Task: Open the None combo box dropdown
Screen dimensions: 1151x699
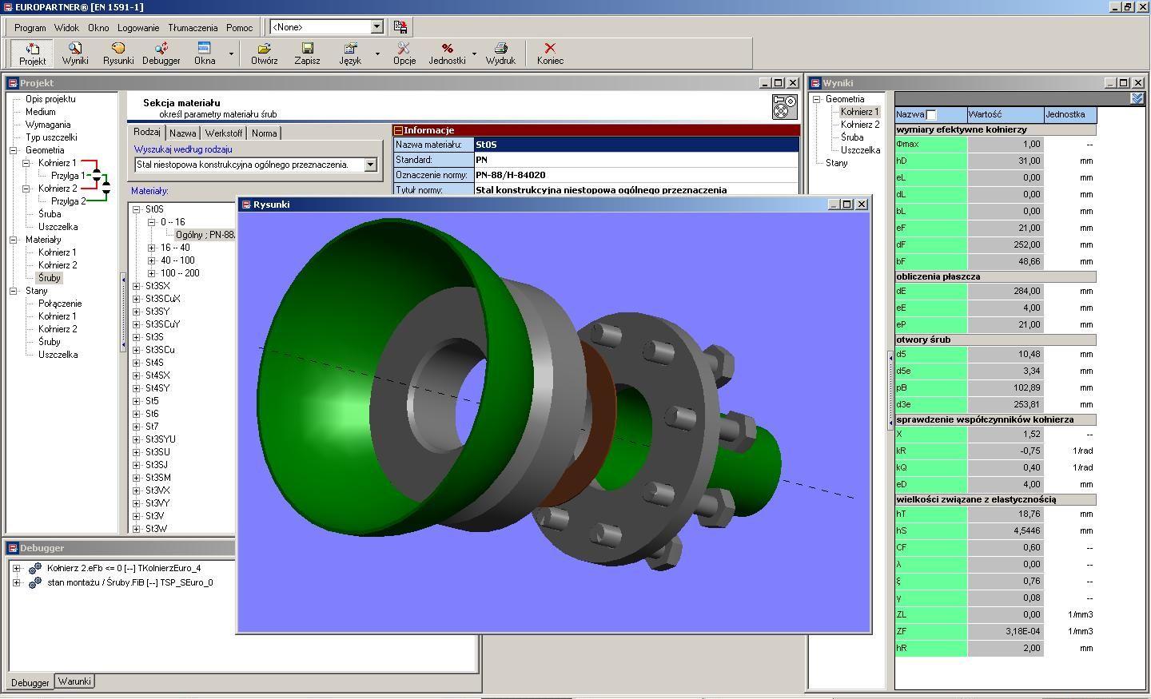Action: pos(376,27)
